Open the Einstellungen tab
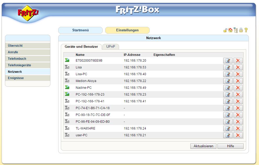 tap(127, 30)
